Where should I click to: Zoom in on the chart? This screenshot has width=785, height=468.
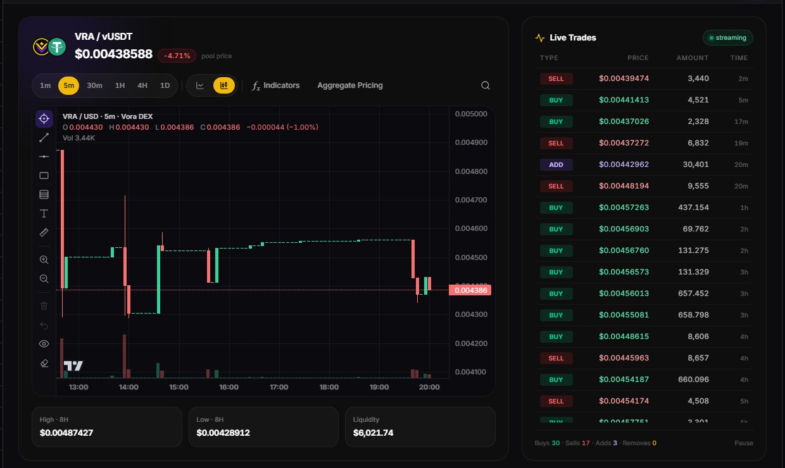pos(44,259)
